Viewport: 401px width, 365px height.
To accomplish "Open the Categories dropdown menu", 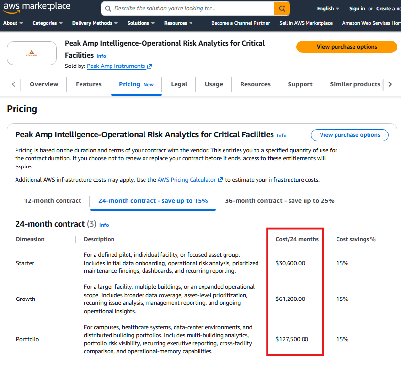I will pyautogui.click(x=48, y=23).
